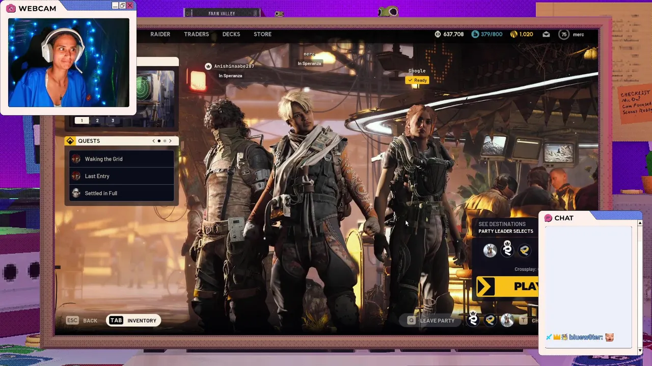Screen dimensions: 652x366
Task: Go to previous quests page arrow
Action: tap(154, 141)
